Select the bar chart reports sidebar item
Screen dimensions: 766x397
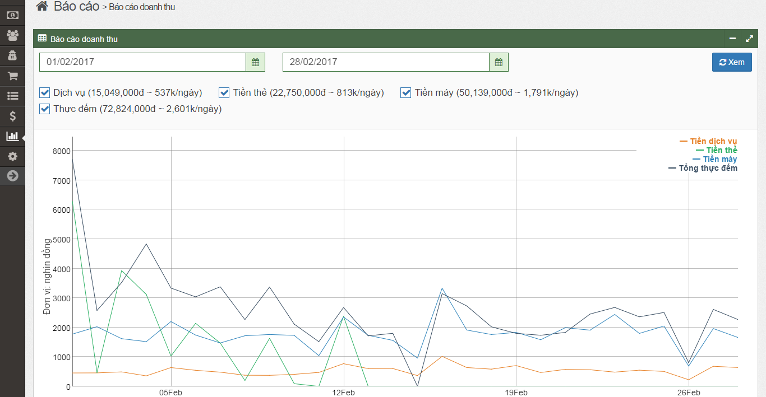tap(12, 136)
